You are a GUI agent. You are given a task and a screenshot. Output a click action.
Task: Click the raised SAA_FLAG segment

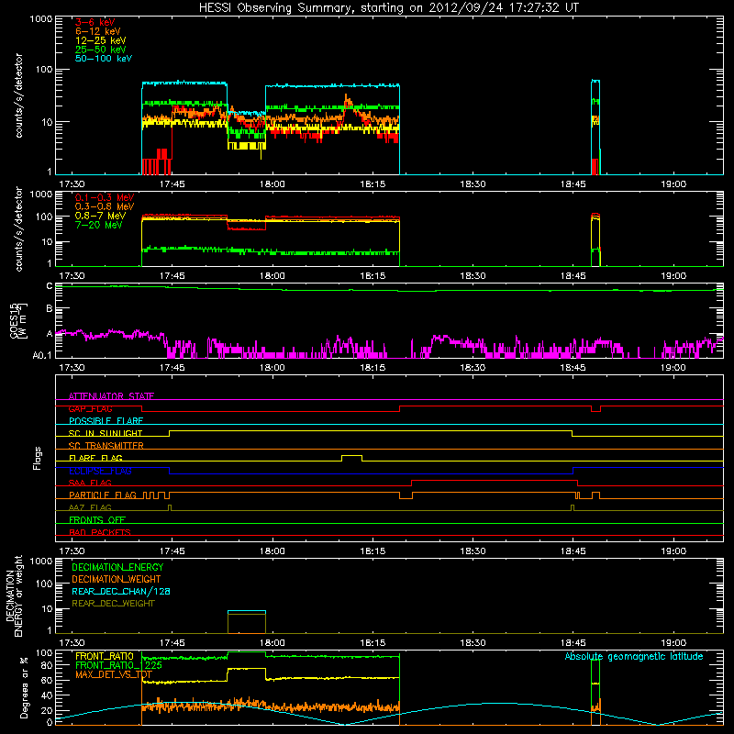495,481
